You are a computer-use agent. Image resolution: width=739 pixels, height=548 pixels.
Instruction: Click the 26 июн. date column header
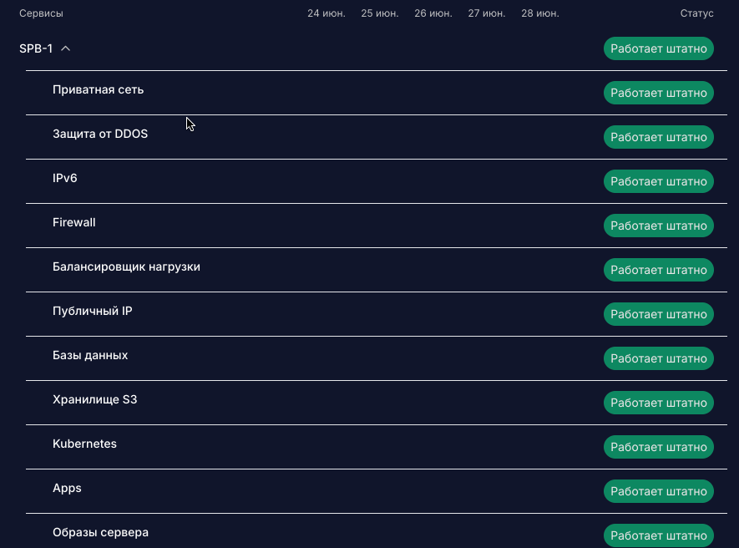433,13
